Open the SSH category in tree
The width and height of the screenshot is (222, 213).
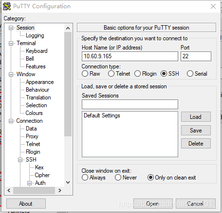pyautogui.click(x=31, y=160)
